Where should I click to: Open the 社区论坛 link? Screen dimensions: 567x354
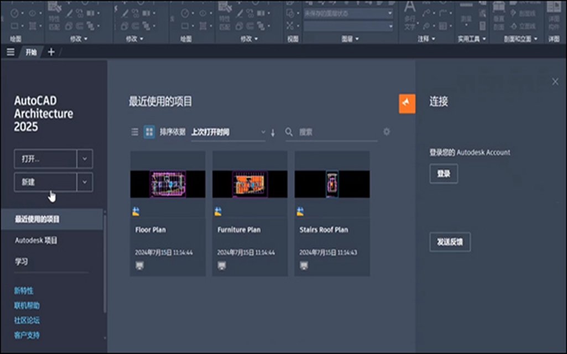[27, 320]
